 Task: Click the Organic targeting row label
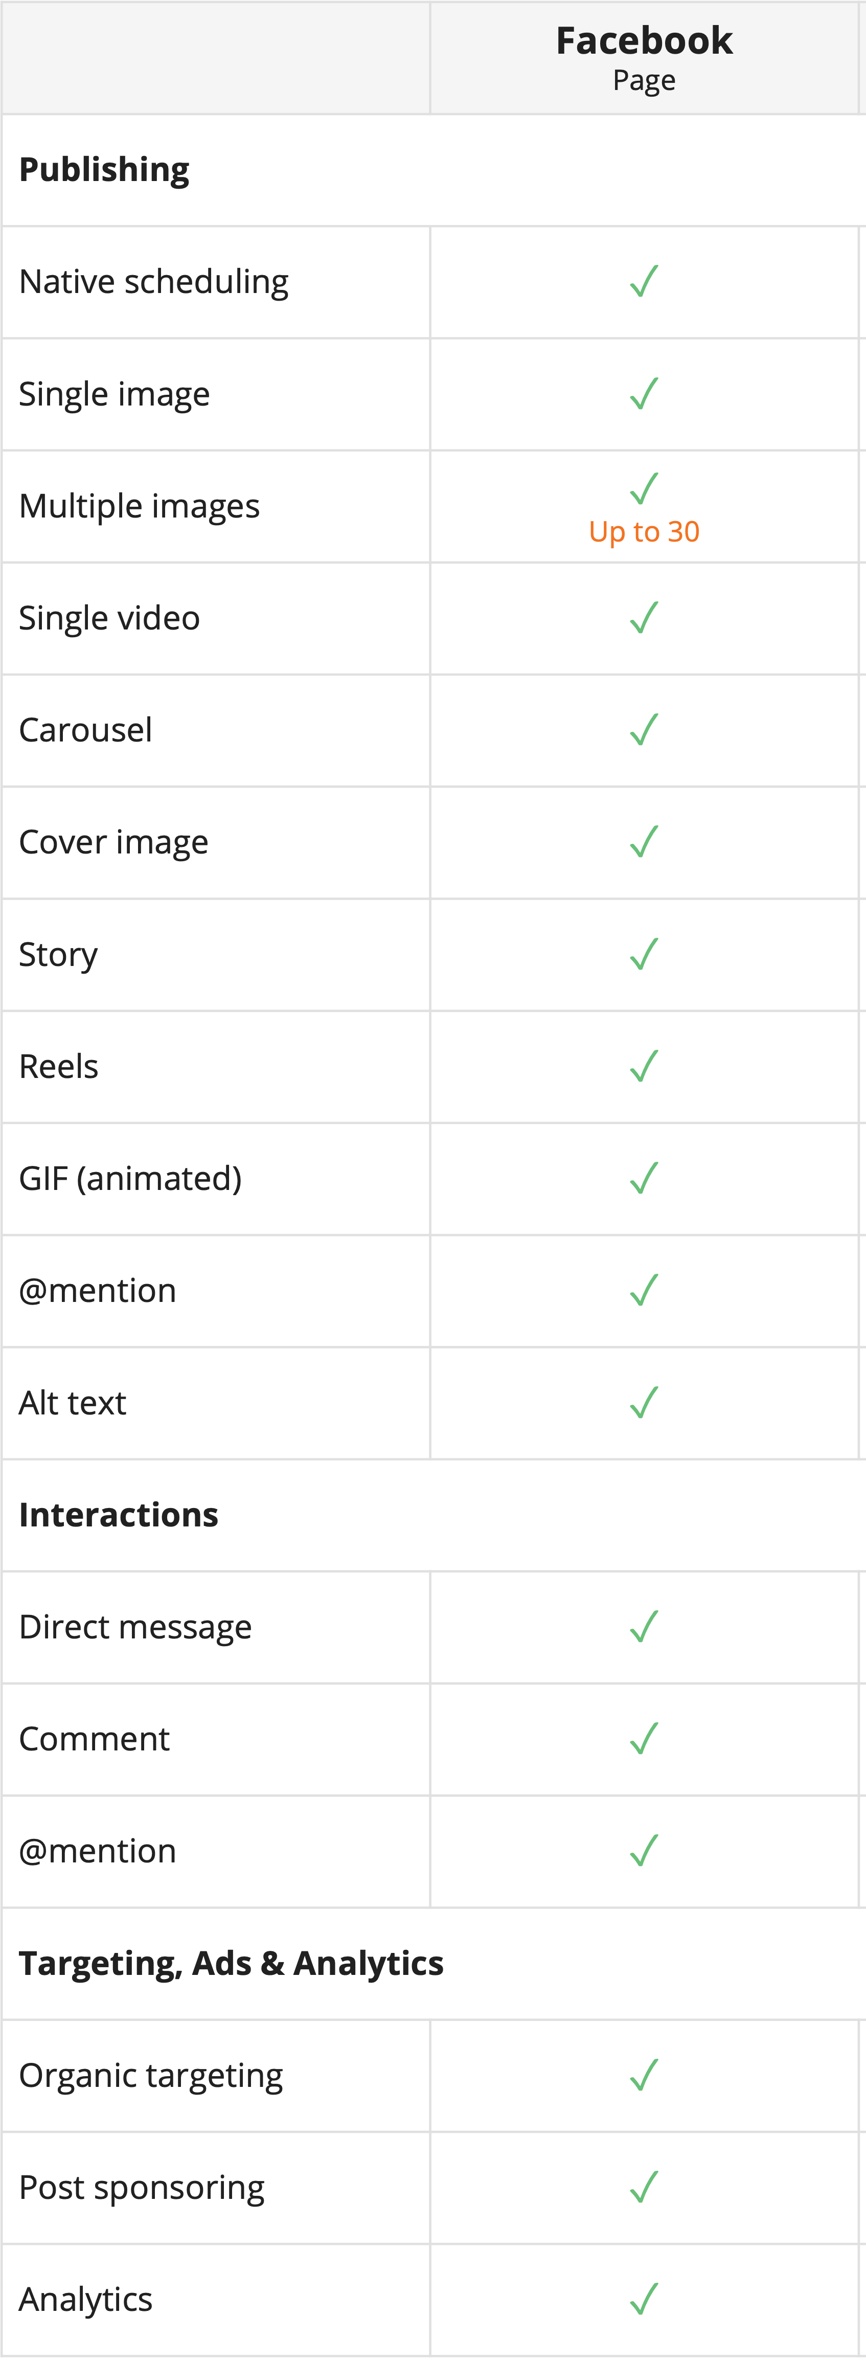[151, 2075]
